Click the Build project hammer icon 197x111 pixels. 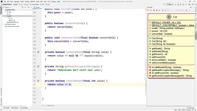point(164,4)
